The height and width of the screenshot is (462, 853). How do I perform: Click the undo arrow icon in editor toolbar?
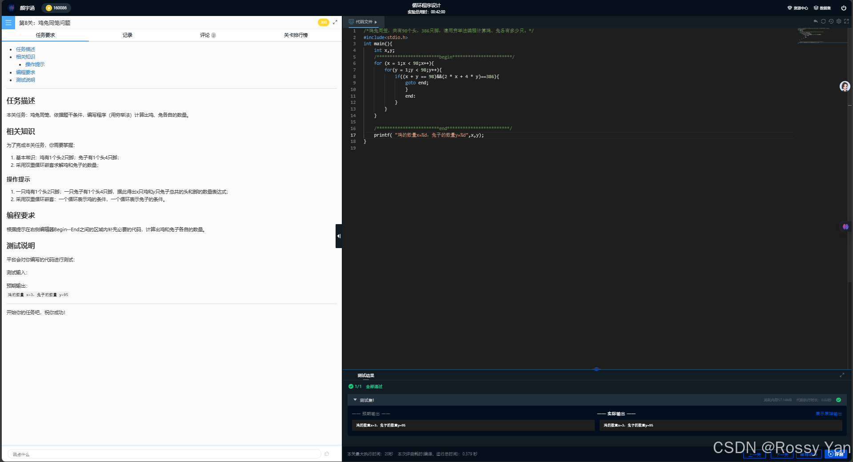(816, 21)
